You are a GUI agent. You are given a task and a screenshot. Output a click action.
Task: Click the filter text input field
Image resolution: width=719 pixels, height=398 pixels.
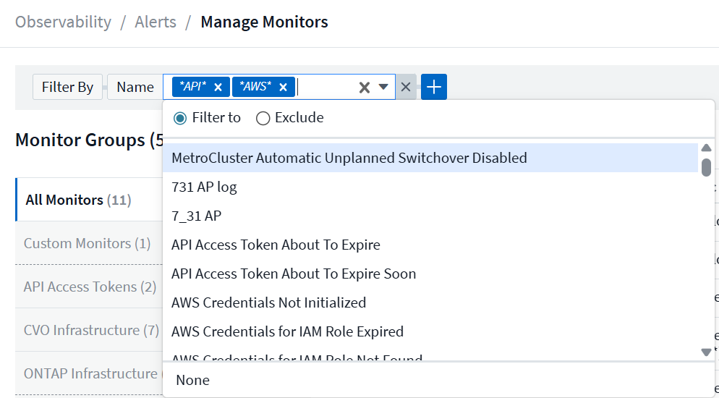pyautogui.click(x=326, y=88)
